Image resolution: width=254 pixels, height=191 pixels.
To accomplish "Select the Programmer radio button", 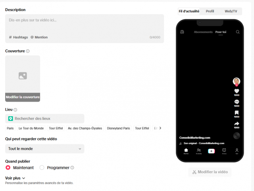I will pos(42,168).
